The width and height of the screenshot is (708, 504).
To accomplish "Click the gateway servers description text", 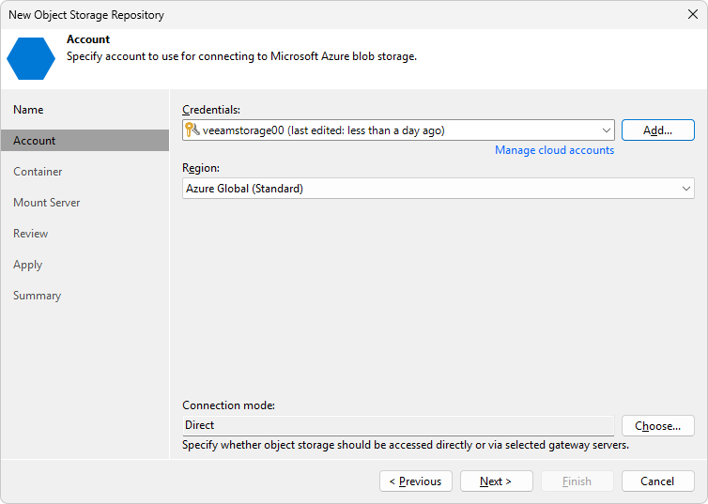I will pyautogui.click(x=406, y=445).
